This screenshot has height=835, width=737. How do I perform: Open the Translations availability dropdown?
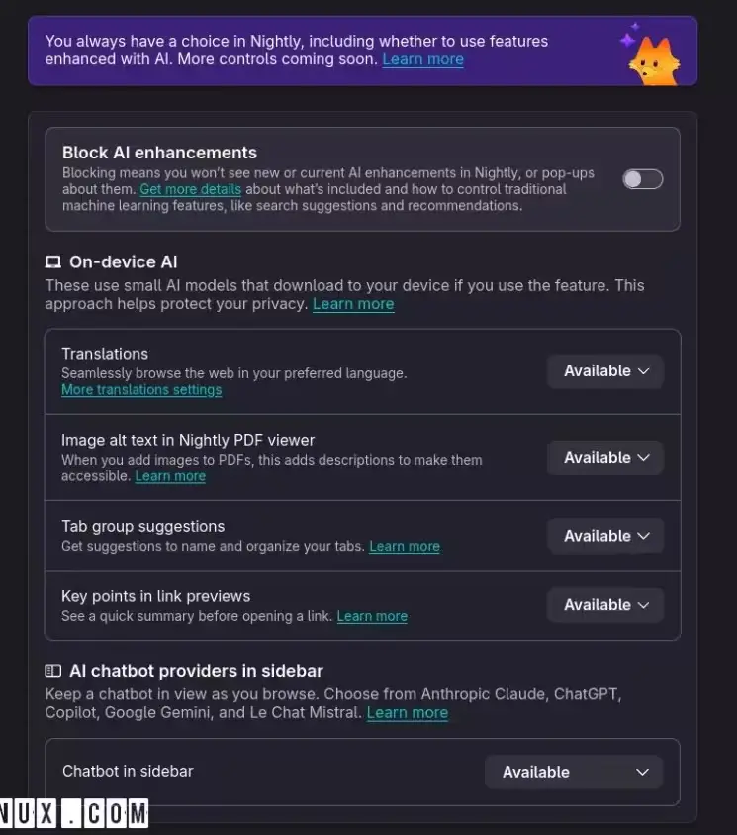(605, 371)
